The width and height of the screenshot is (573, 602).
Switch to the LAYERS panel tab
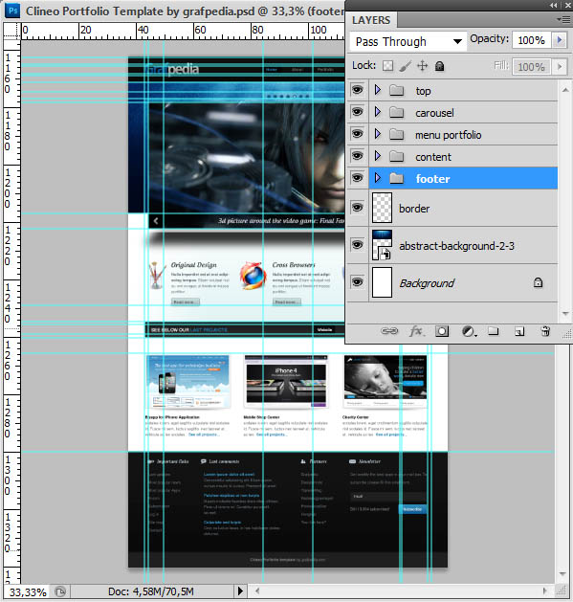tap(371, 20)
